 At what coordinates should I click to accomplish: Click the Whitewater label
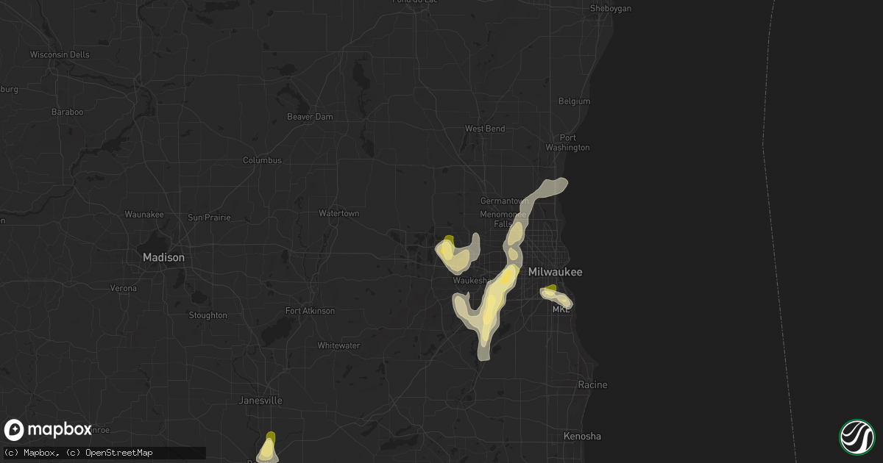pyautogui.click(x=338, y=345)
